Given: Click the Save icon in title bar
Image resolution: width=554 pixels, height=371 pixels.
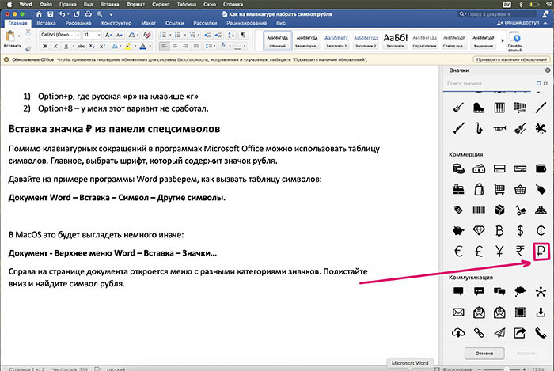Looking at the screenshot, I should pyautogui.click(x=51, y=14).
